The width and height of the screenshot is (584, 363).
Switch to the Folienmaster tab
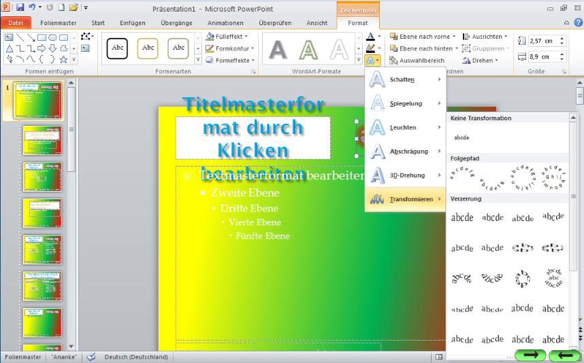point(58,22)
